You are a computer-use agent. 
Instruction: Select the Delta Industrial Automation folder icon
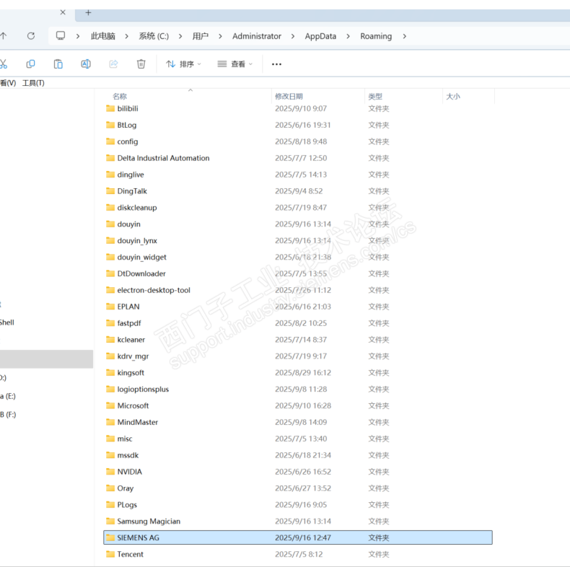tap(110, 158)
